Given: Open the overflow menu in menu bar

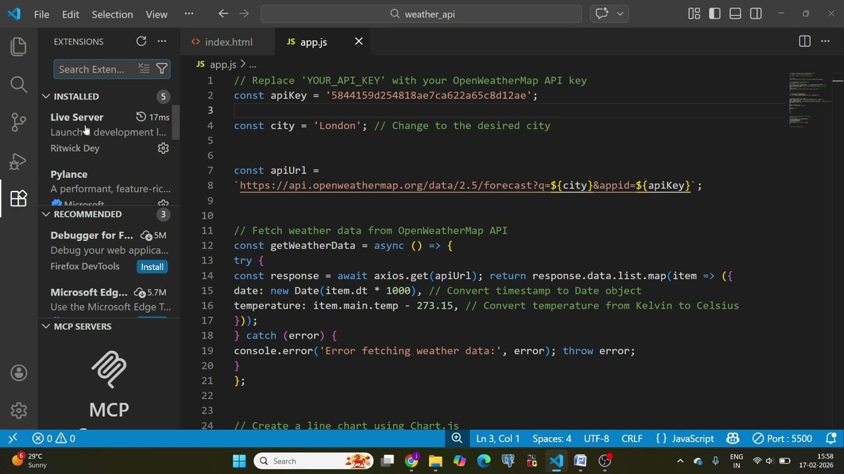Looking at the screenshot, I should 189,14.
